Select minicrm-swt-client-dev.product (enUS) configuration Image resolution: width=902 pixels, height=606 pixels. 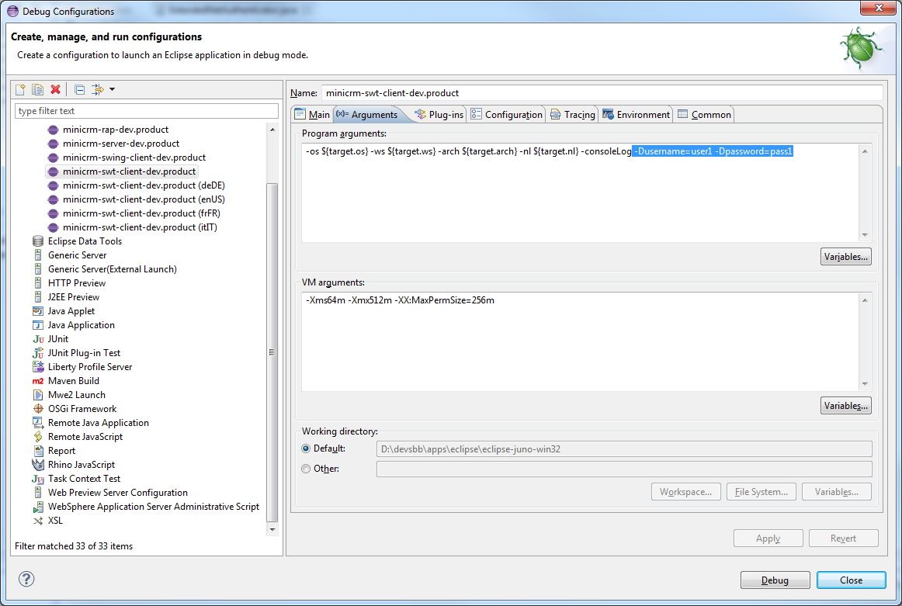pos(144,199)
